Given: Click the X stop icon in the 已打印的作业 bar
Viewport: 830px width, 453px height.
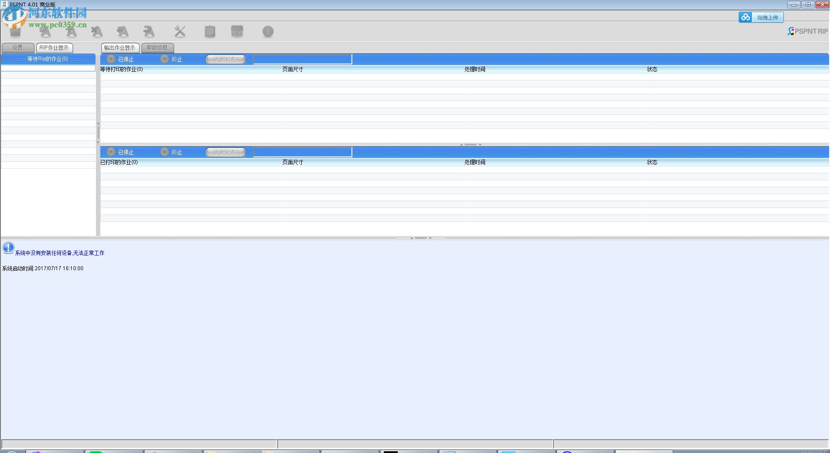Looking at the screenshot, I should coord(165,152).
